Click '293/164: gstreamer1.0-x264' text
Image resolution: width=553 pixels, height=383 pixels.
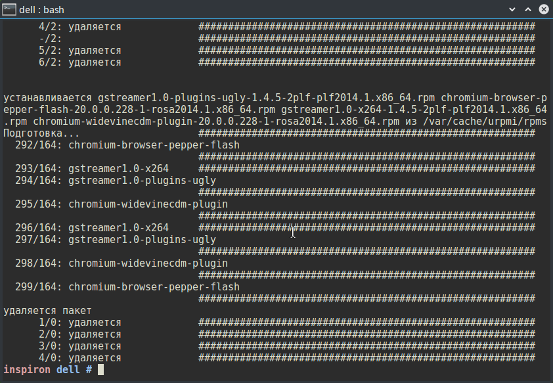92,169
